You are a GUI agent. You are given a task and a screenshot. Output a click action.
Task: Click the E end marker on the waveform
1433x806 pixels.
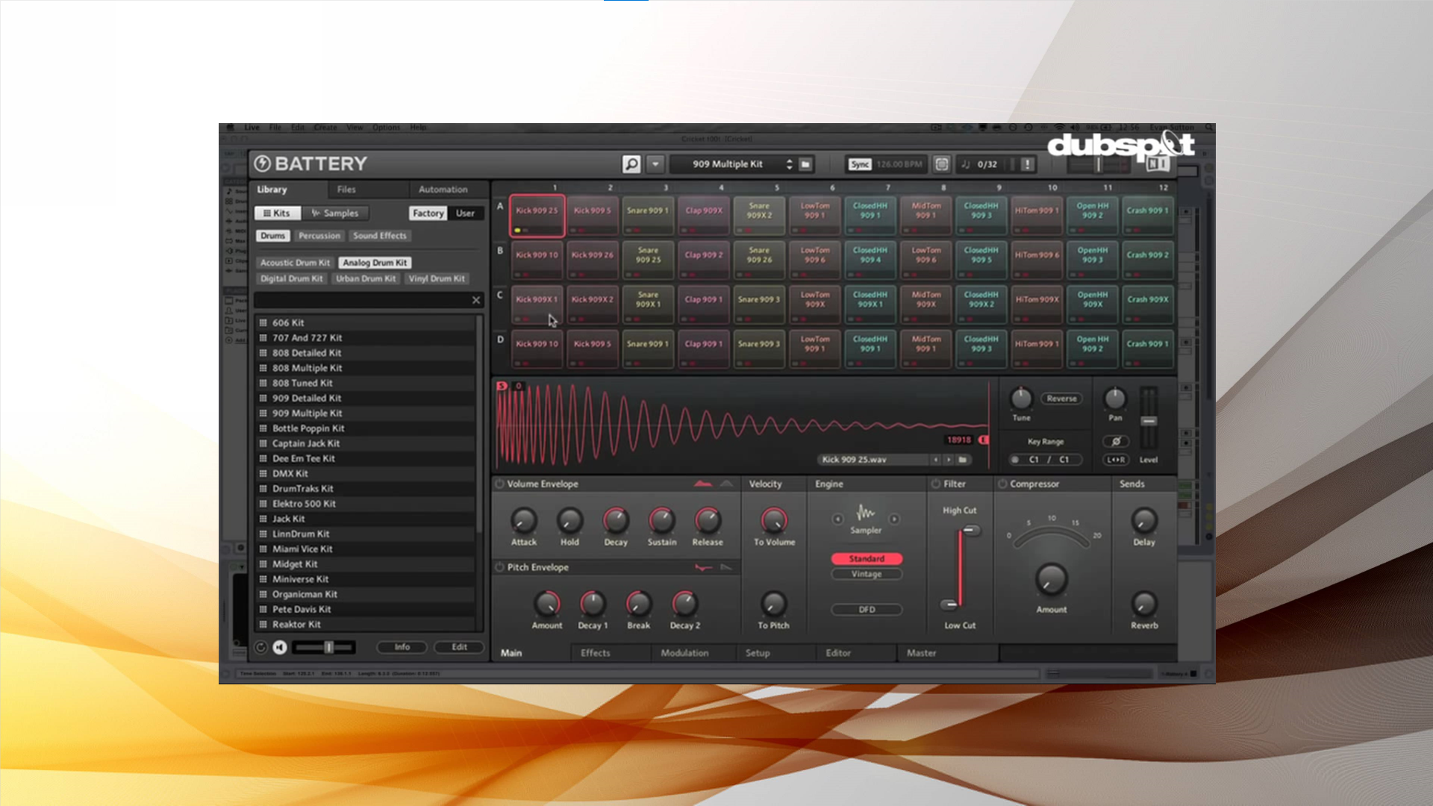coord(984,440)
